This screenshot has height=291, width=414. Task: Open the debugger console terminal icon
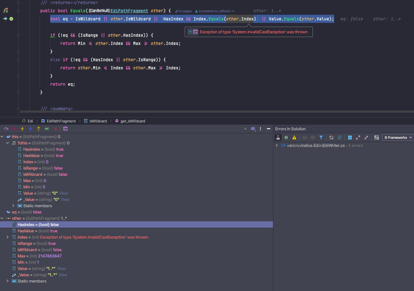pyautogui.click(x=65, y=129)
